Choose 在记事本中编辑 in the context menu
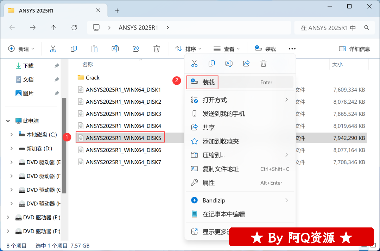380x251 pixels. pos(240,214)
